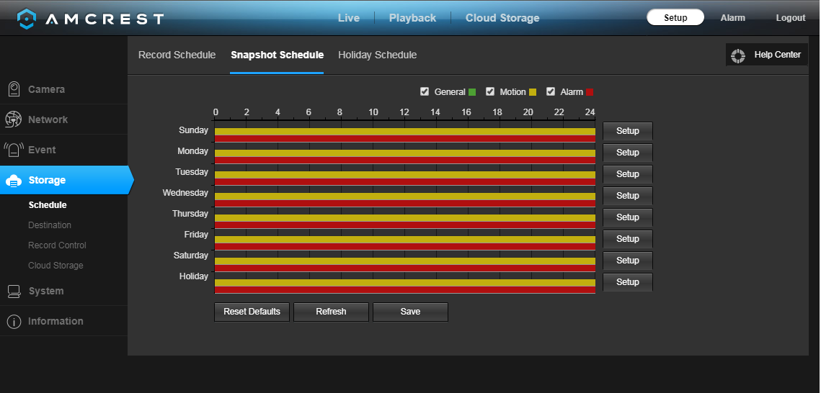Image resolution: width=821 pixels, height=393 pixels.
Task: Click Setup button for Saturday
Action: tap(628, 261)
